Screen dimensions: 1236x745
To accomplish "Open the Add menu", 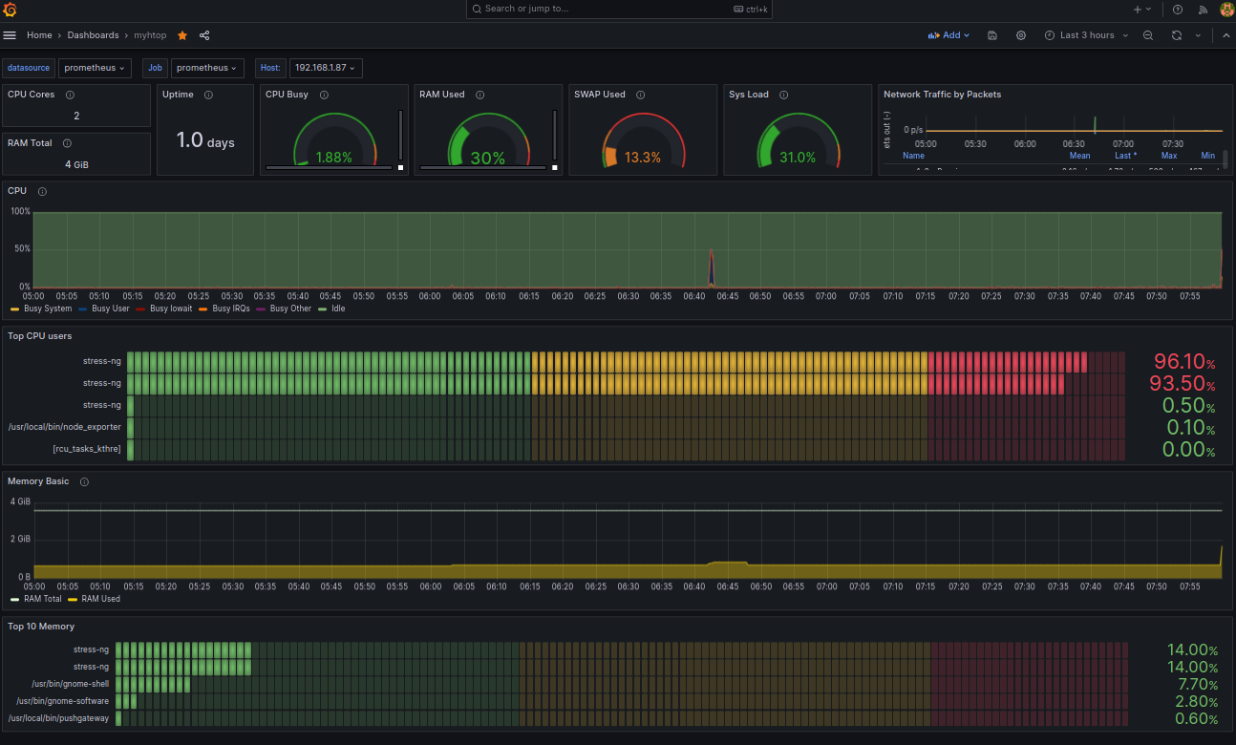I will (x=949, y=35).
